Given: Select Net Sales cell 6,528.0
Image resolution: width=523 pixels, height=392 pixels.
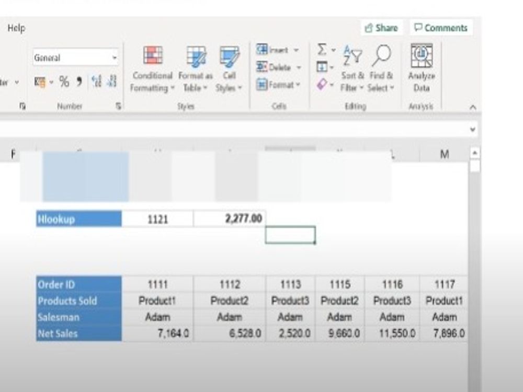Looking at the screenshot, I should [230, 333].
